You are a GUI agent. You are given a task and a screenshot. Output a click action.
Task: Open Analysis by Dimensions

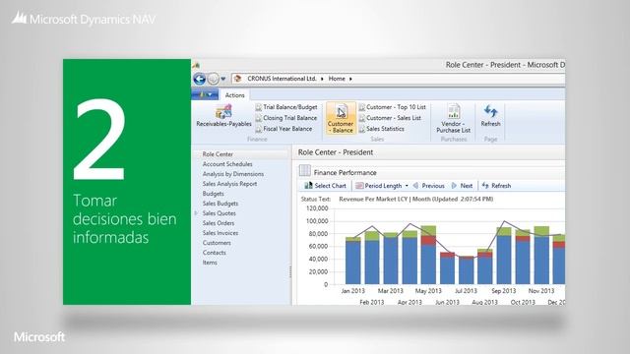pos(233,174)
